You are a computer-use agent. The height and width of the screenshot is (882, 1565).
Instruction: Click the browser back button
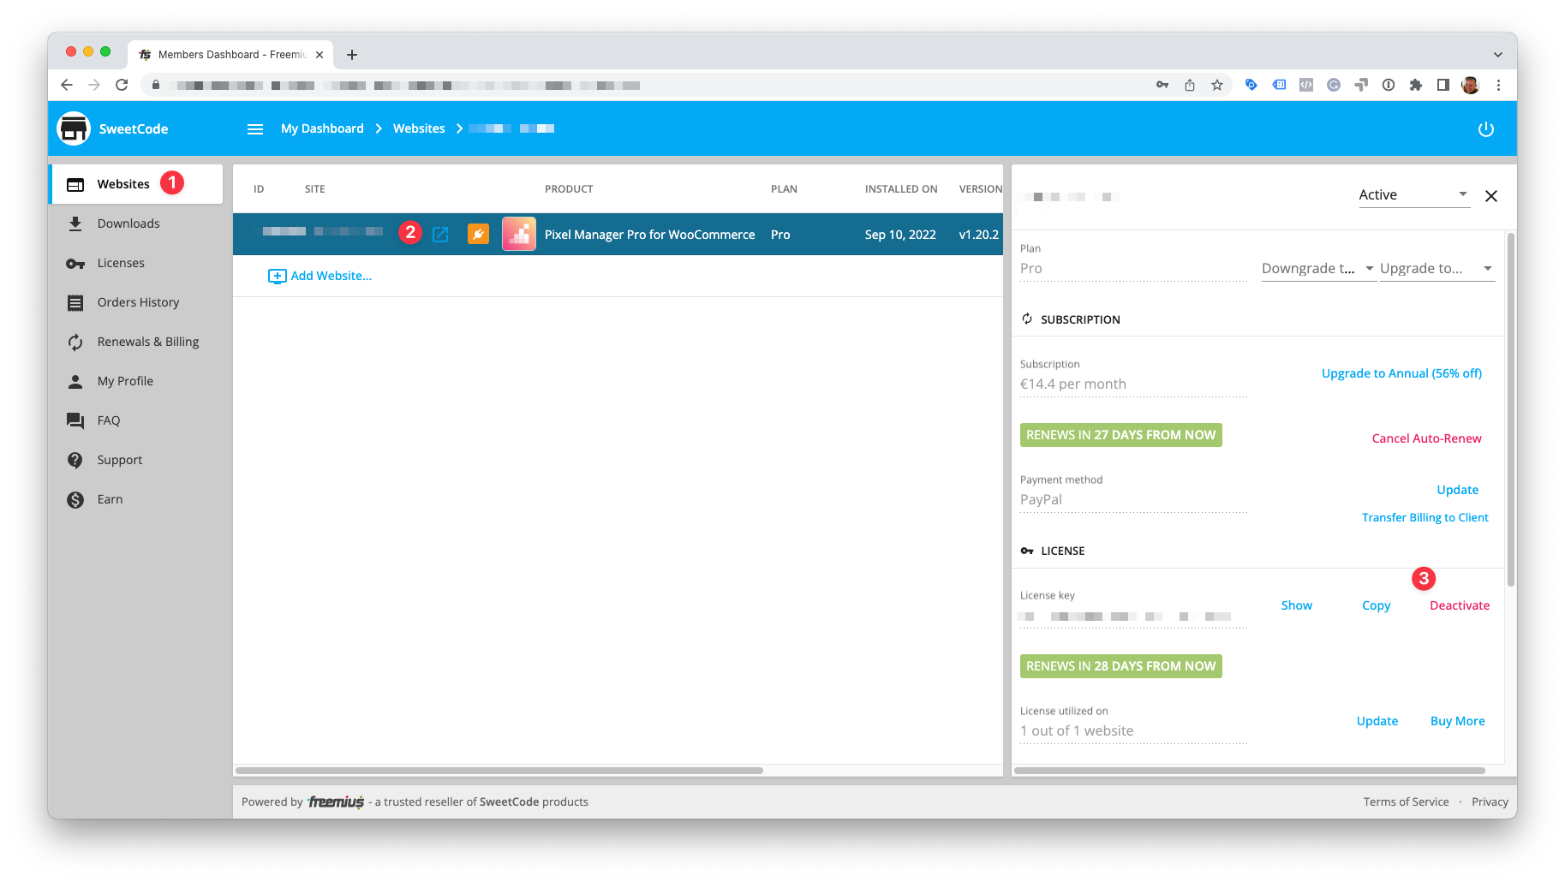[67, 85]
